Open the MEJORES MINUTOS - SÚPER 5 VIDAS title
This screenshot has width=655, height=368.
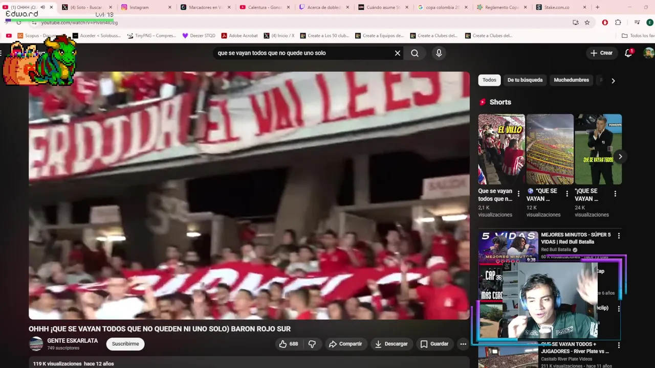pyautogui.click(x=576, y=238)
